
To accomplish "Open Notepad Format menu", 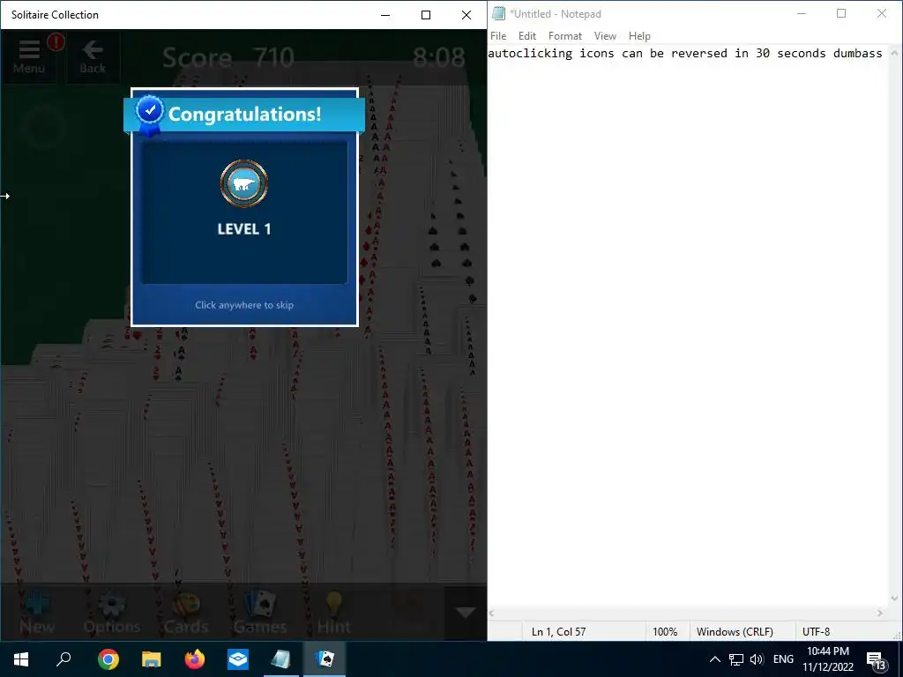I will pyautogui.click(x=565, y=35).
